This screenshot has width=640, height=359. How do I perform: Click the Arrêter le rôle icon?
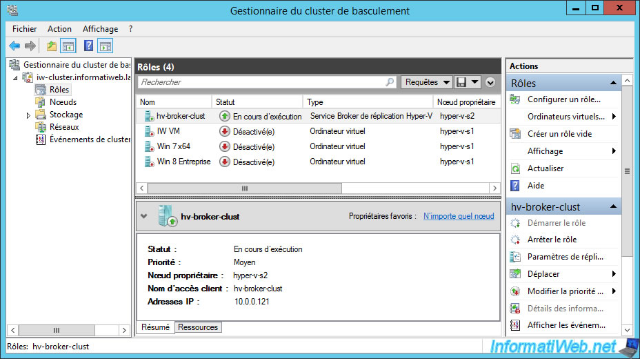click(x=515, y=240)
